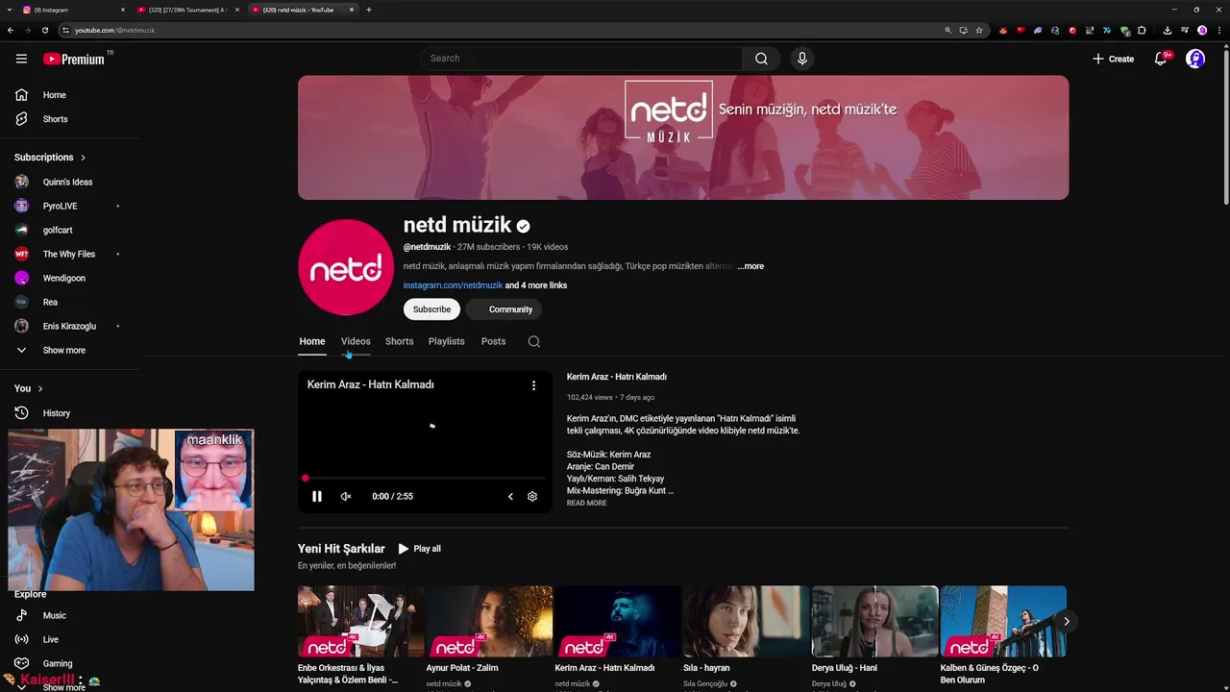Open a new browser tab
This screenshot has width=1230, height=692.
click(369, 10)
